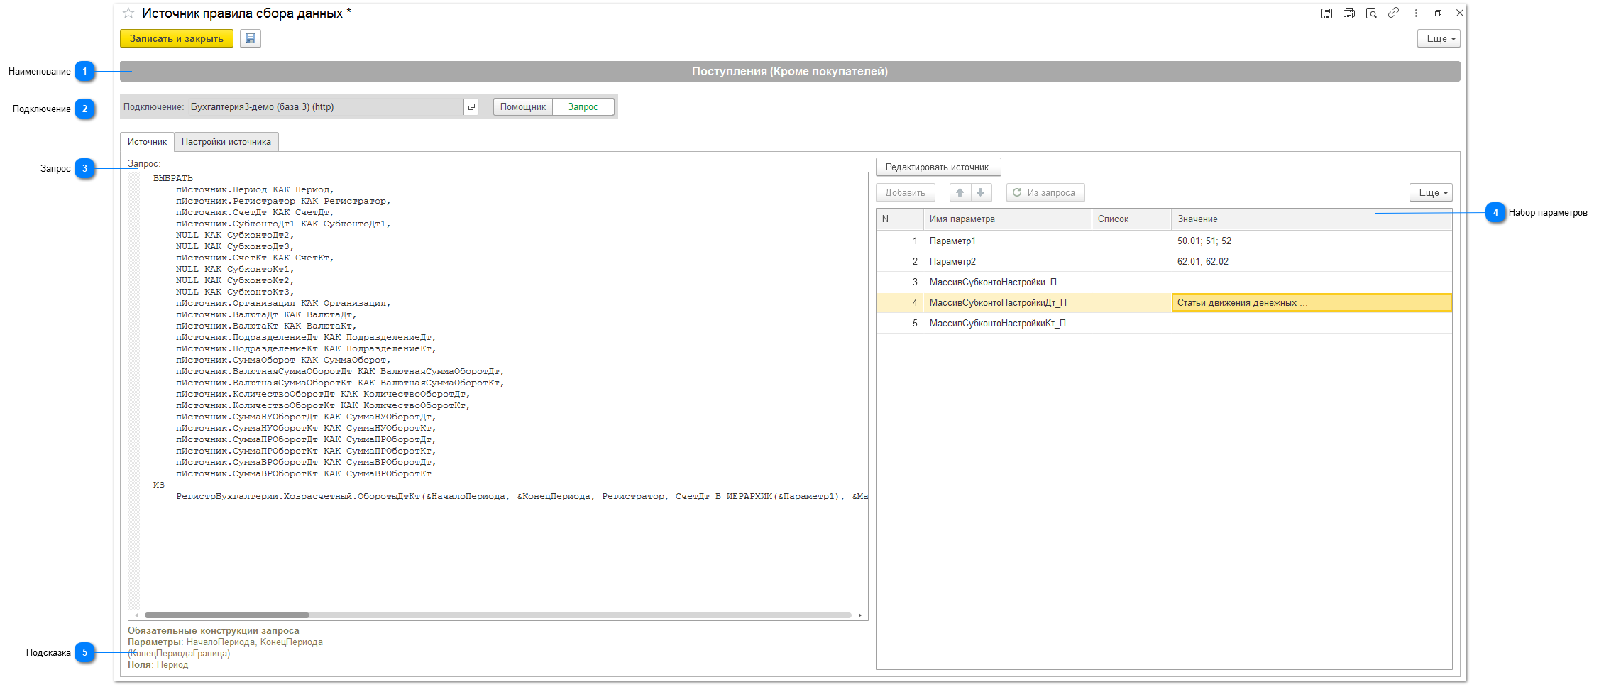This screenshot has width=1599, height=687.
Task: Open three-dot service menu in the title bar
Action: click(x=1416, y=13)
